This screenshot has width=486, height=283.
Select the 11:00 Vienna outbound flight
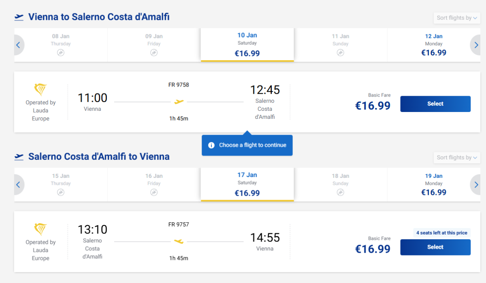(435, 104)
